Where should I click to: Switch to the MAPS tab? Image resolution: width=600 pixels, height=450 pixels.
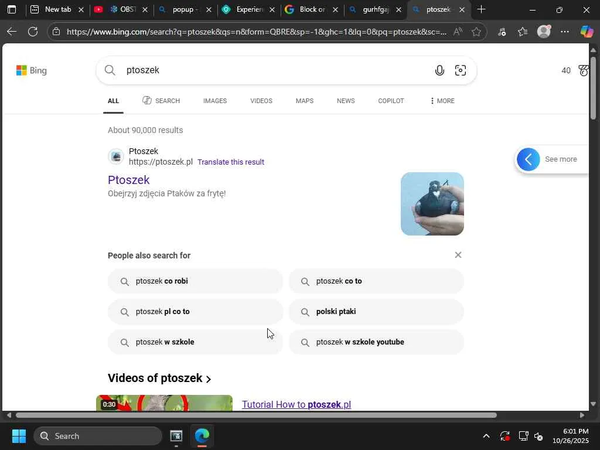(305, 101)
